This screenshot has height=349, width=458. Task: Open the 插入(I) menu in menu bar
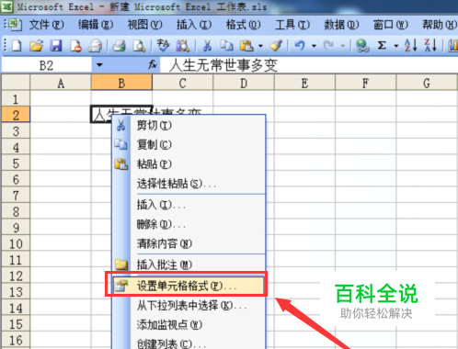coord(194,25)
